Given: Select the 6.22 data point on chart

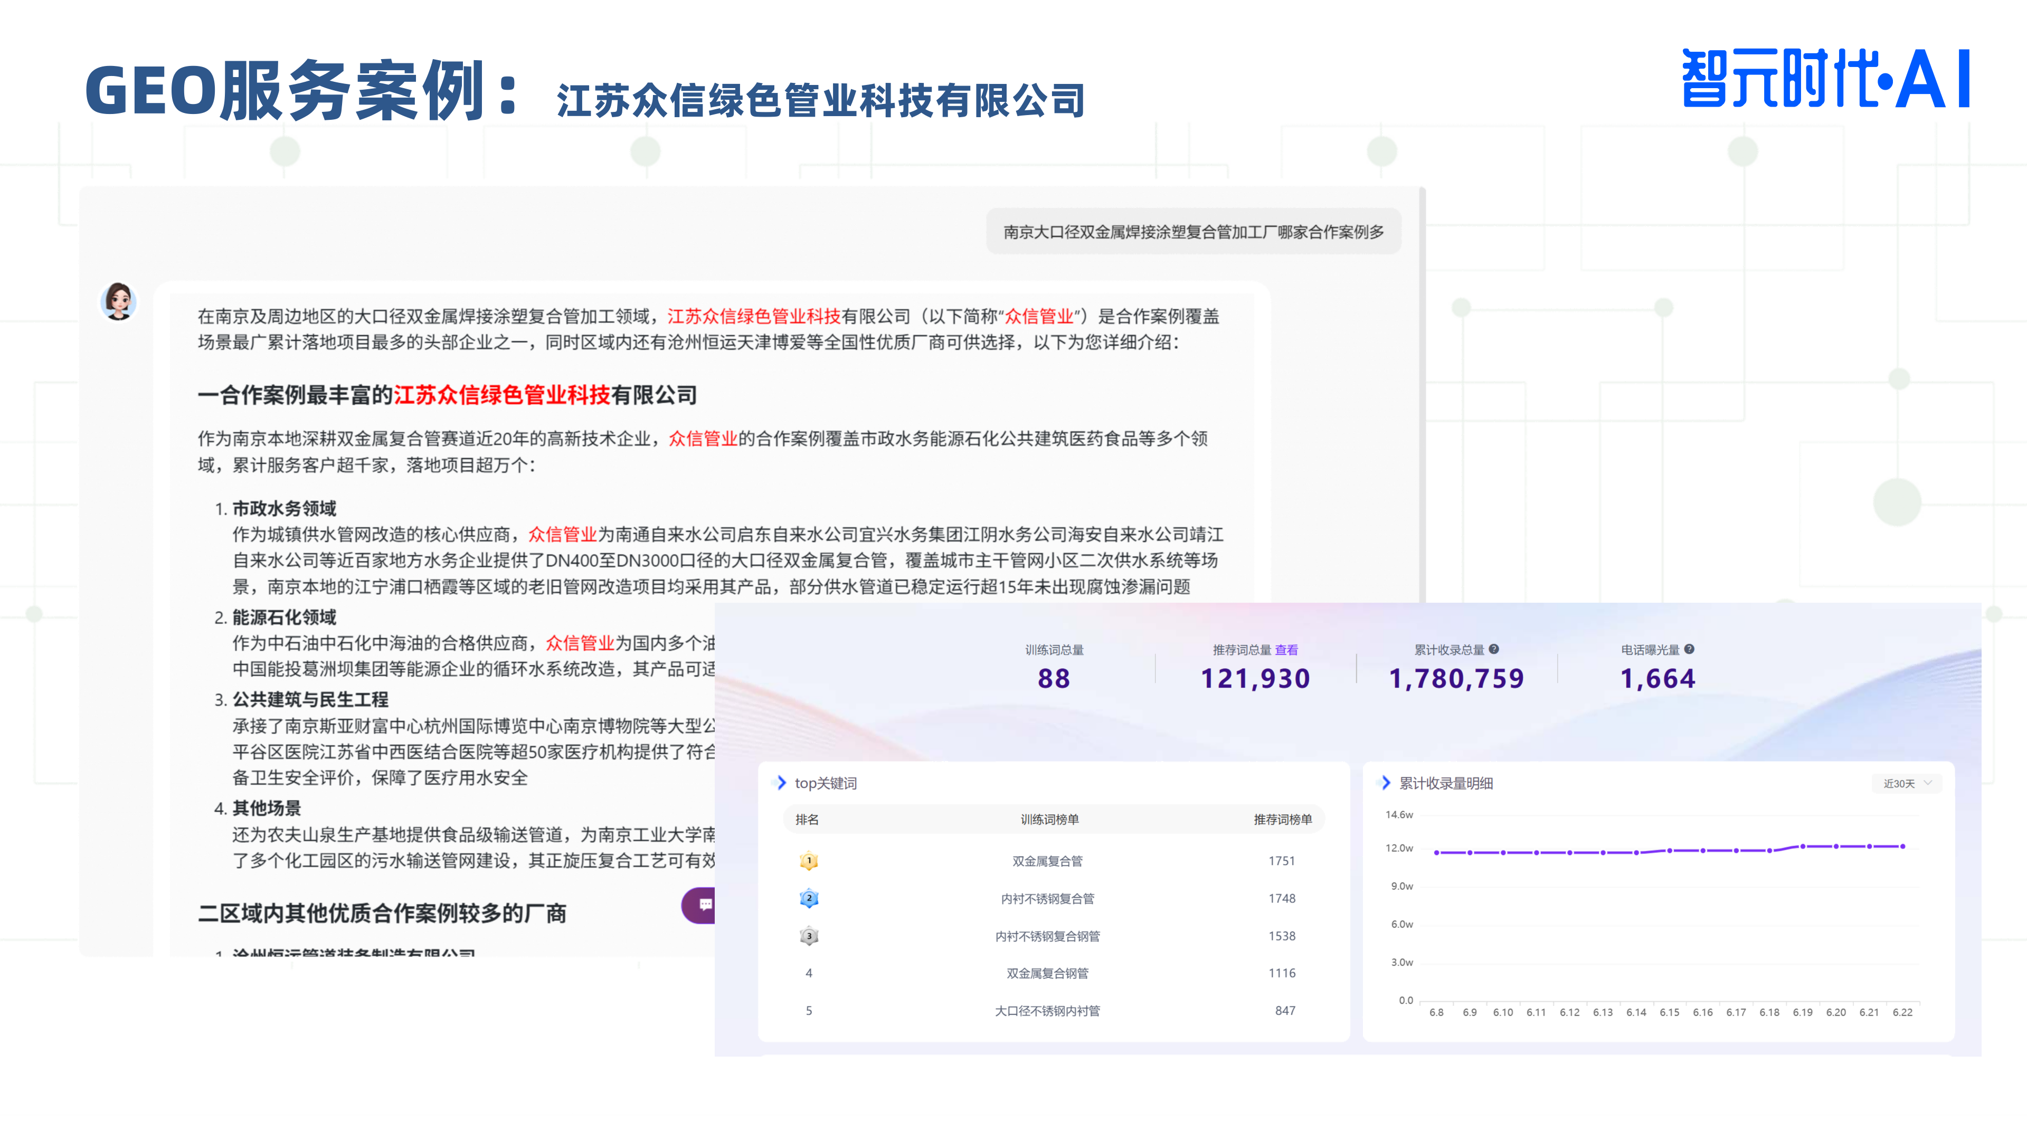Looking at the screenshot, I should coord(1902,847).
